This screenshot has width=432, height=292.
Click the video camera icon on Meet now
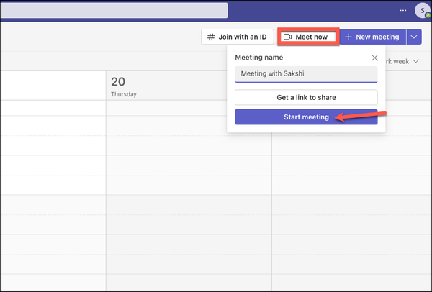pyautogui.click(x=287, y=37)
